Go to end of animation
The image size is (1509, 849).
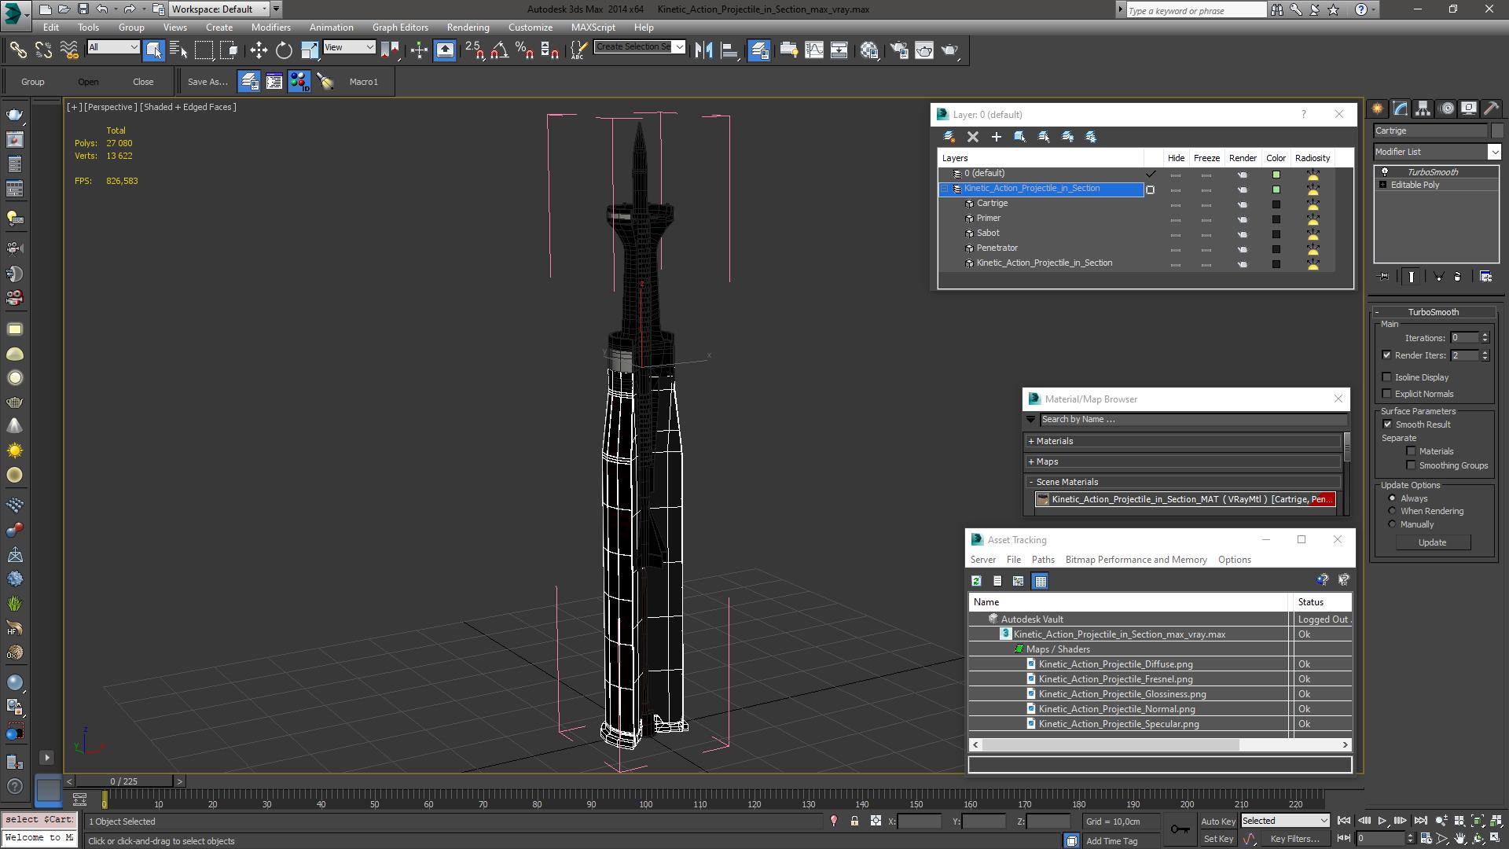point(1420,821)
